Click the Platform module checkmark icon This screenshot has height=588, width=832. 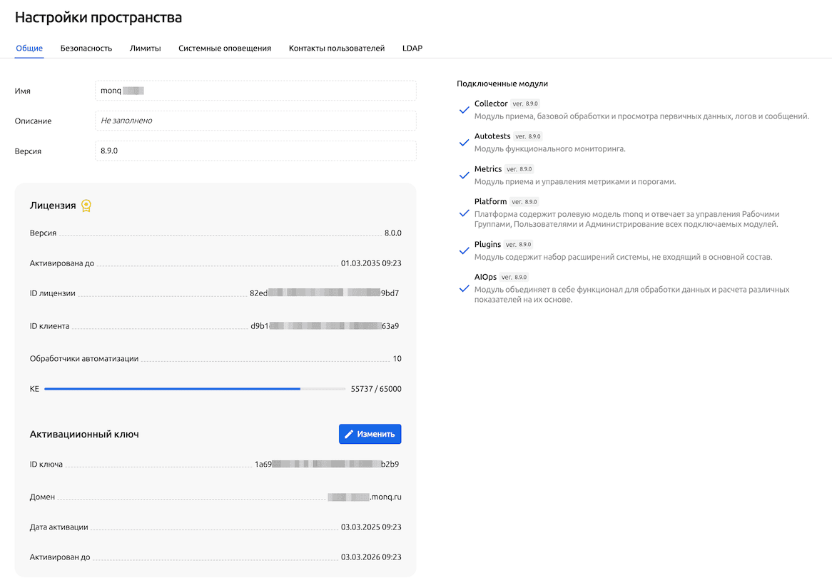tap(464, 213)
